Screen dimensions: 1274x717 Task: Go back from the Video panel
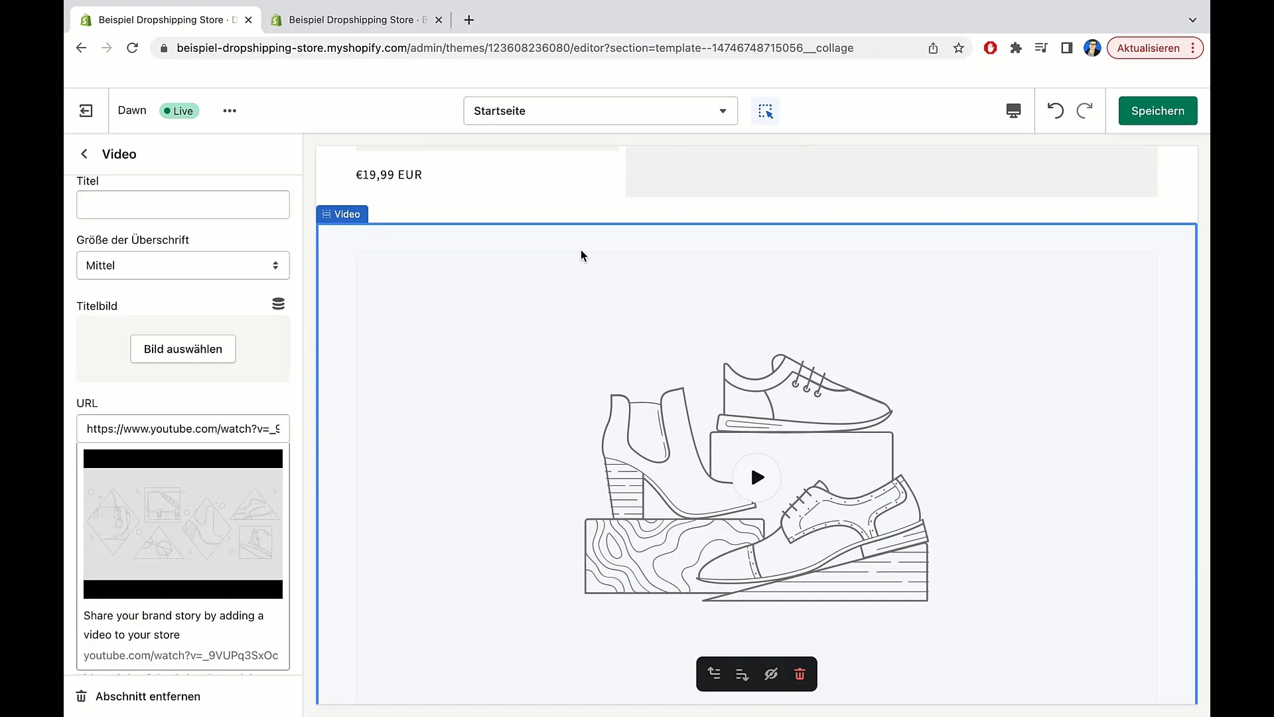point(84,154)
